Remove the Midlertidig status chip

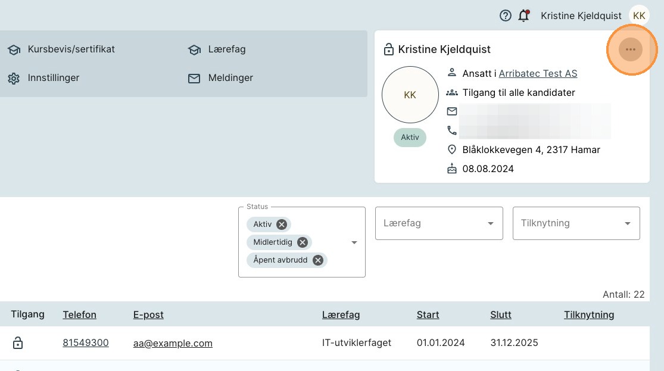coord(303,242)
